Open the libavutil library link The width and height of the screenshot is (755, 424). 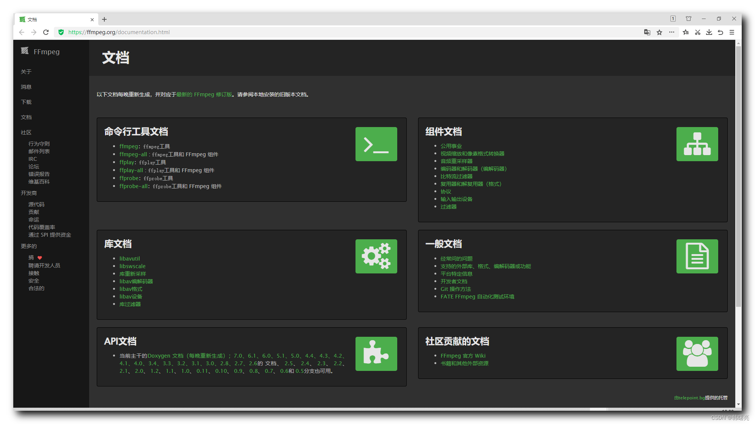point(130,259)
